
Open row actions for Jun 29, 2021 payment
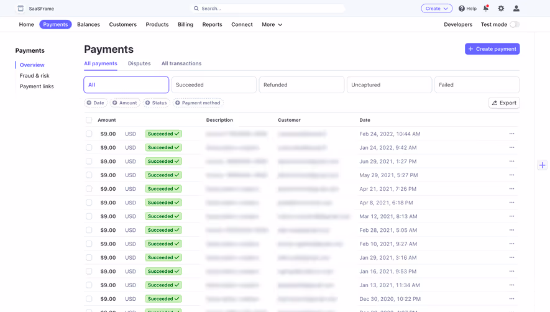(x=511, y=161)
